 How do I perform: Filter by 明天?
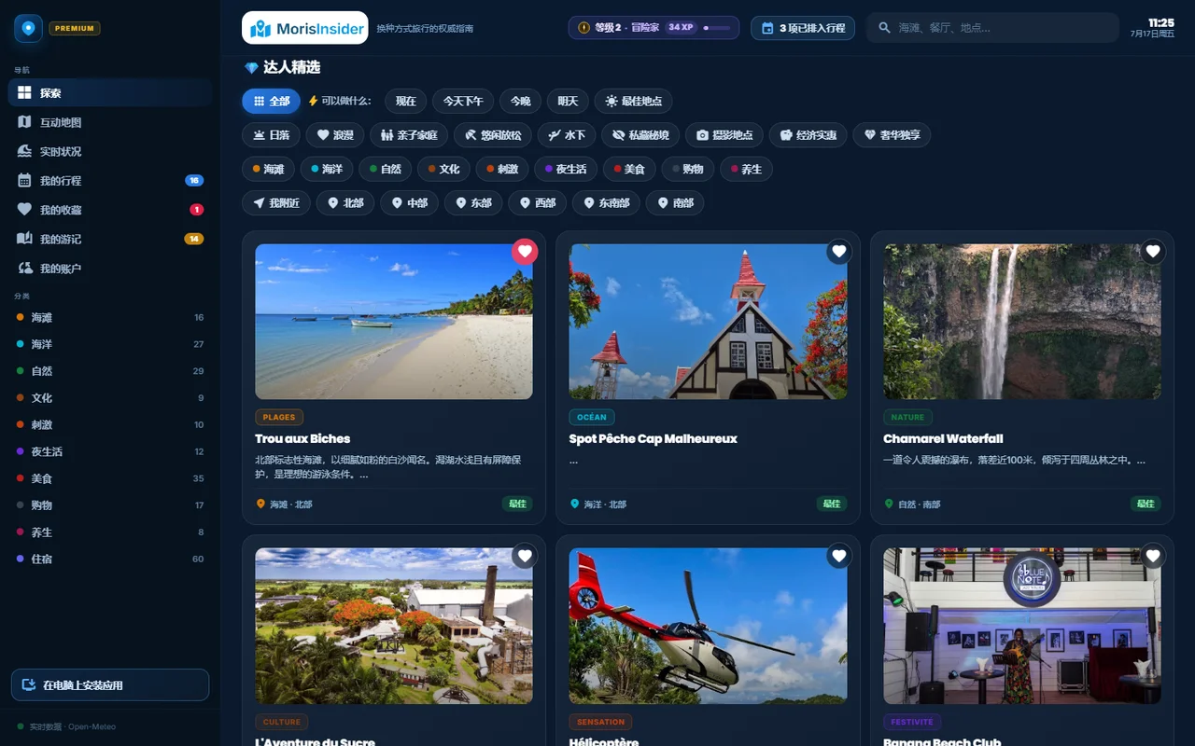(x=568, y=101)
